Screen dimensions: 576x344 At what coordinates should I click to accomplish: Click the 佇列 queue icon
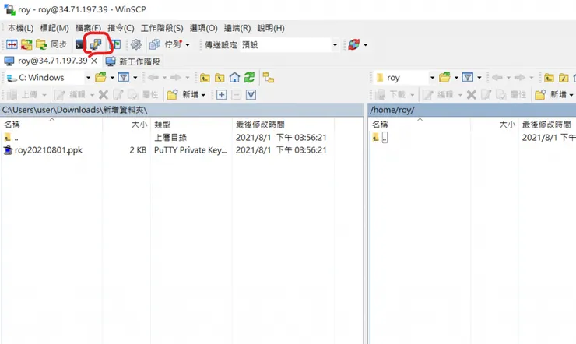[x=155, y=45]
